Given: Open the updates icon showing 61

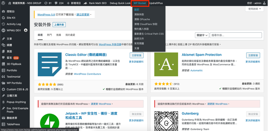Looking at the screenshot, I should (46, 3).
